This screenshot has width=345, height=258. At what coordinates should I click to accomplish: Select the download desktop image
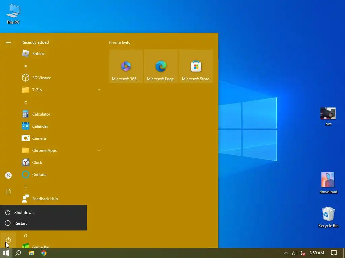pyautogui.click(x=328, y=183)
